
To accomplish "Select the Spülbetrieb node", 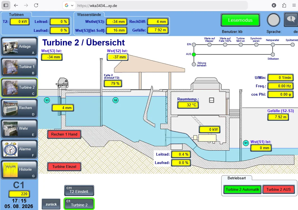I will [292, 45].
